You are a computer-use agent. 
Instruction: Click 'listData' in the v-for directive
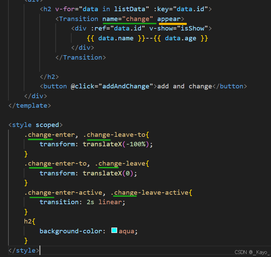(x=130, y=9)
